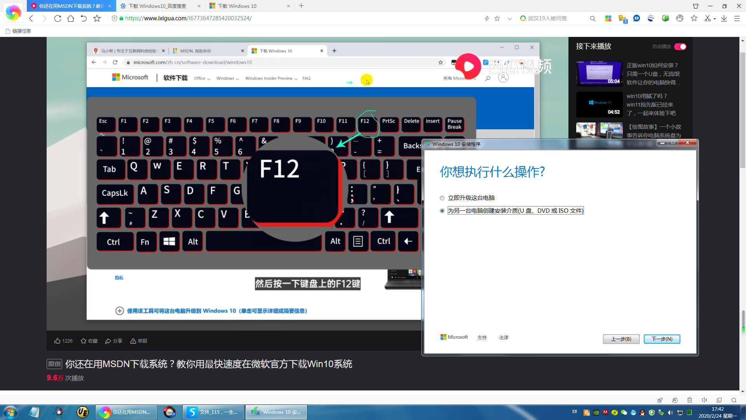This screenshot has height=420, width=746.
Task: Open the QQ penguin tray icon
Action: (x=643, y=413)
